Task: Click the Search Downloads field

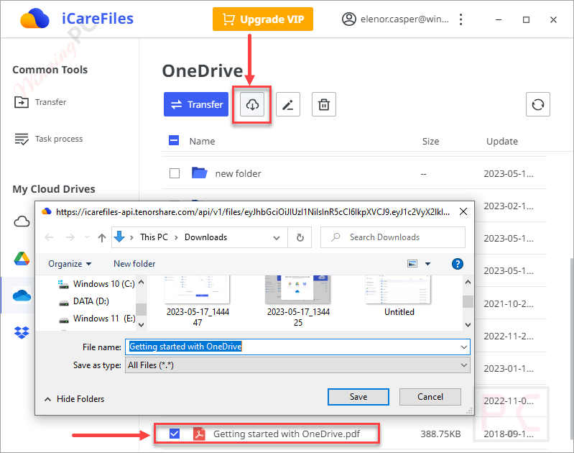Action: click(393, 237)
